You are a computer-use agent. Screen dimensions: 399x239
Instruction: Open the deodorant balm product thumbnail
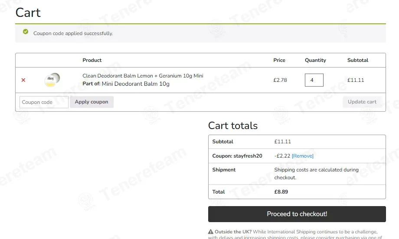point(52,80)
